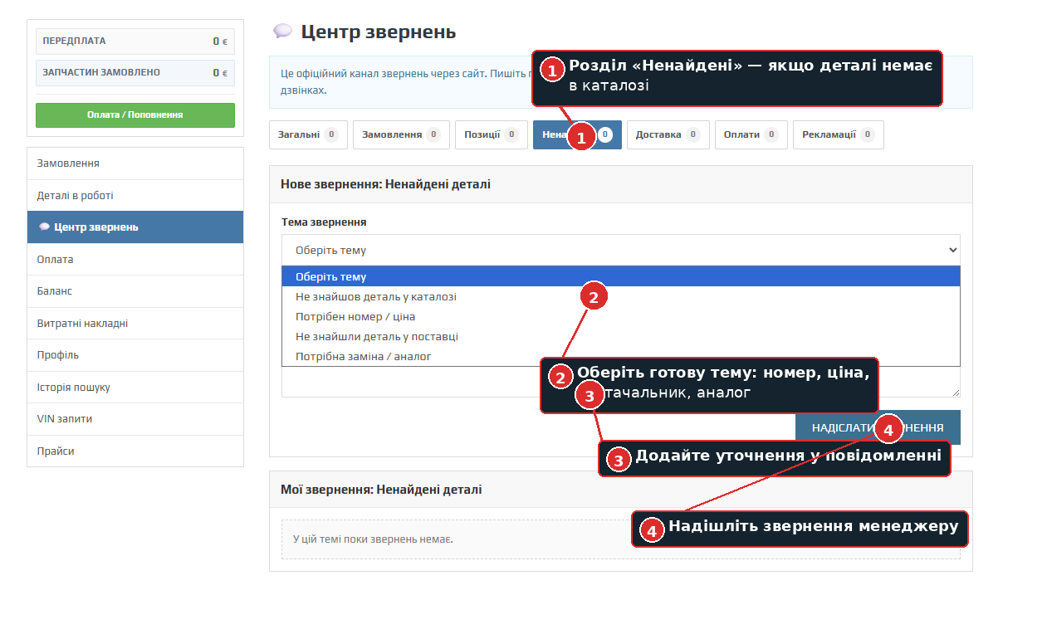Select option Не знайшов деталь у каталозі
The image size is (1047, 639).
(621, 297)
